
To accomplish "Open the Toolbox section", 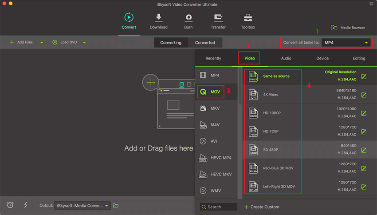I will point(248,18).
